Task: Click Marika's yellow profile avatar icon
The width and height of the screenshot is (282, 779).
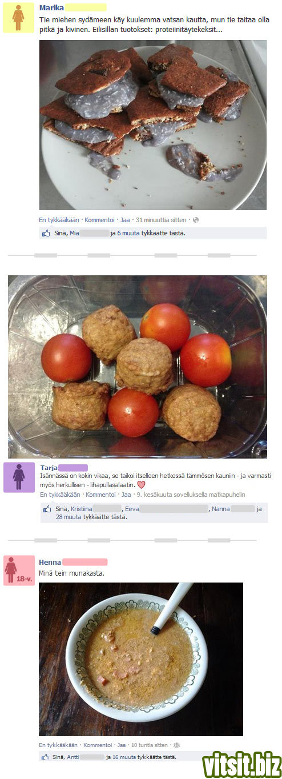Action: pos(19,18)
